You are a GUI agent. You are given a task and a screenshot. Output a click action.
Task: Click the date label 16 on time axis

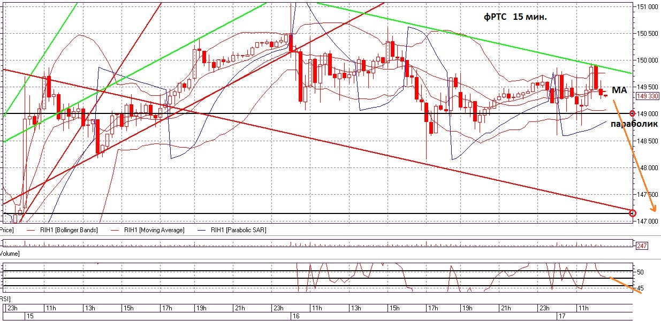tap(295, 317)
